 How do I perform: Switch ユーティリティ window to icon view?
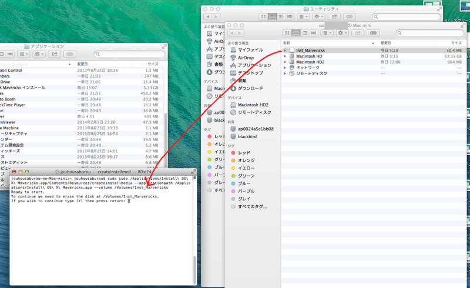[263, 17]
